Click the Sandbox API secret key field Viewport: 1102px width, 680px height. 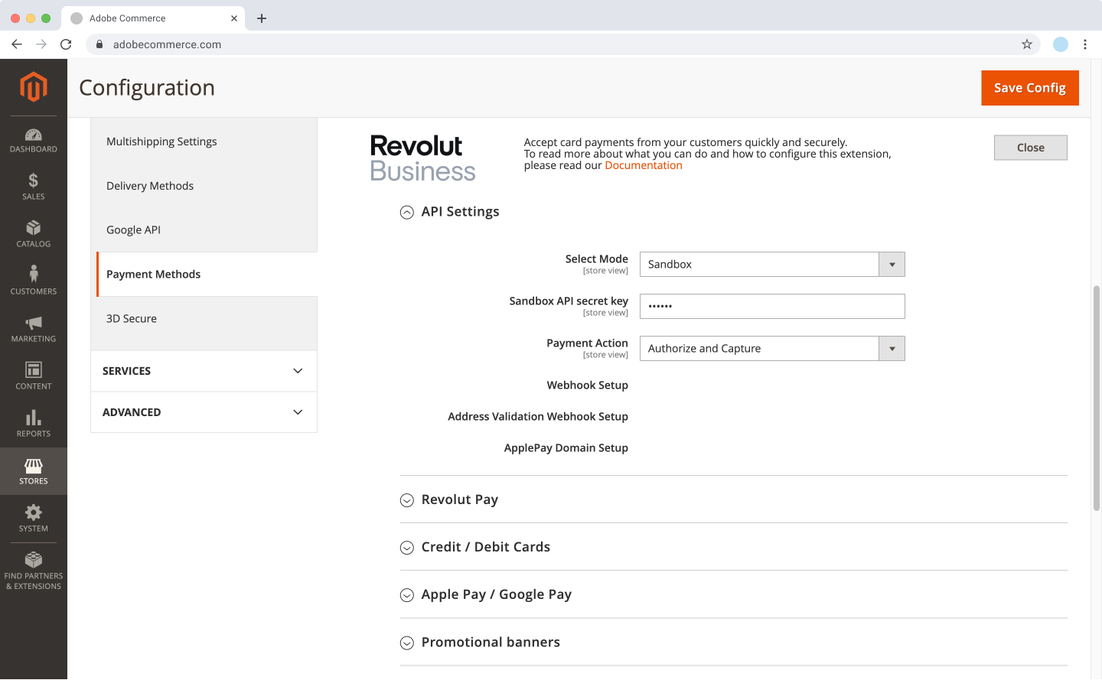pos(772,307)
